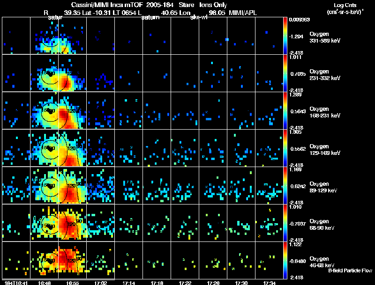Click the Oxygen 129-169 keV row label
Image resolution: width=375 pixels, height=285 pixels.
325,150
